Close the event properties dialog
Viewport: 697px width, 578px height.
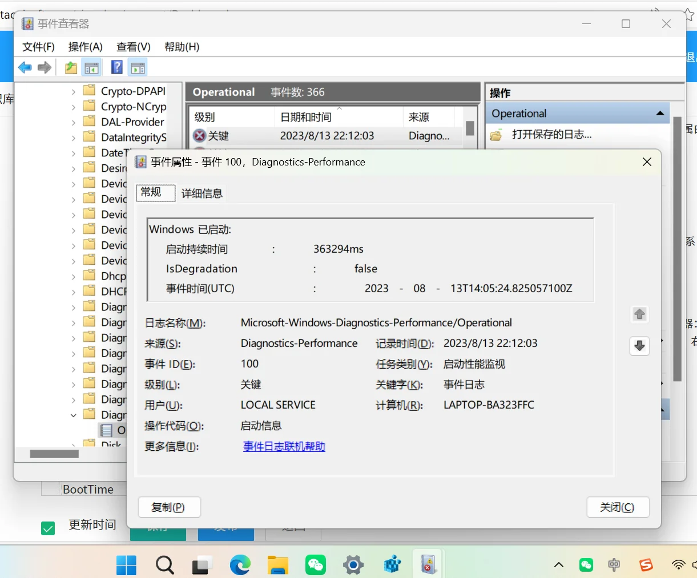[647, 162]
